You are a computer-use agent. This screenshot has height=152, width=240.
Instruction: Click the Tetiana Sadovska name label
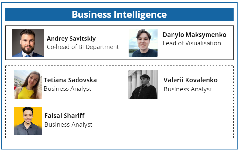(x=70, y=80)
